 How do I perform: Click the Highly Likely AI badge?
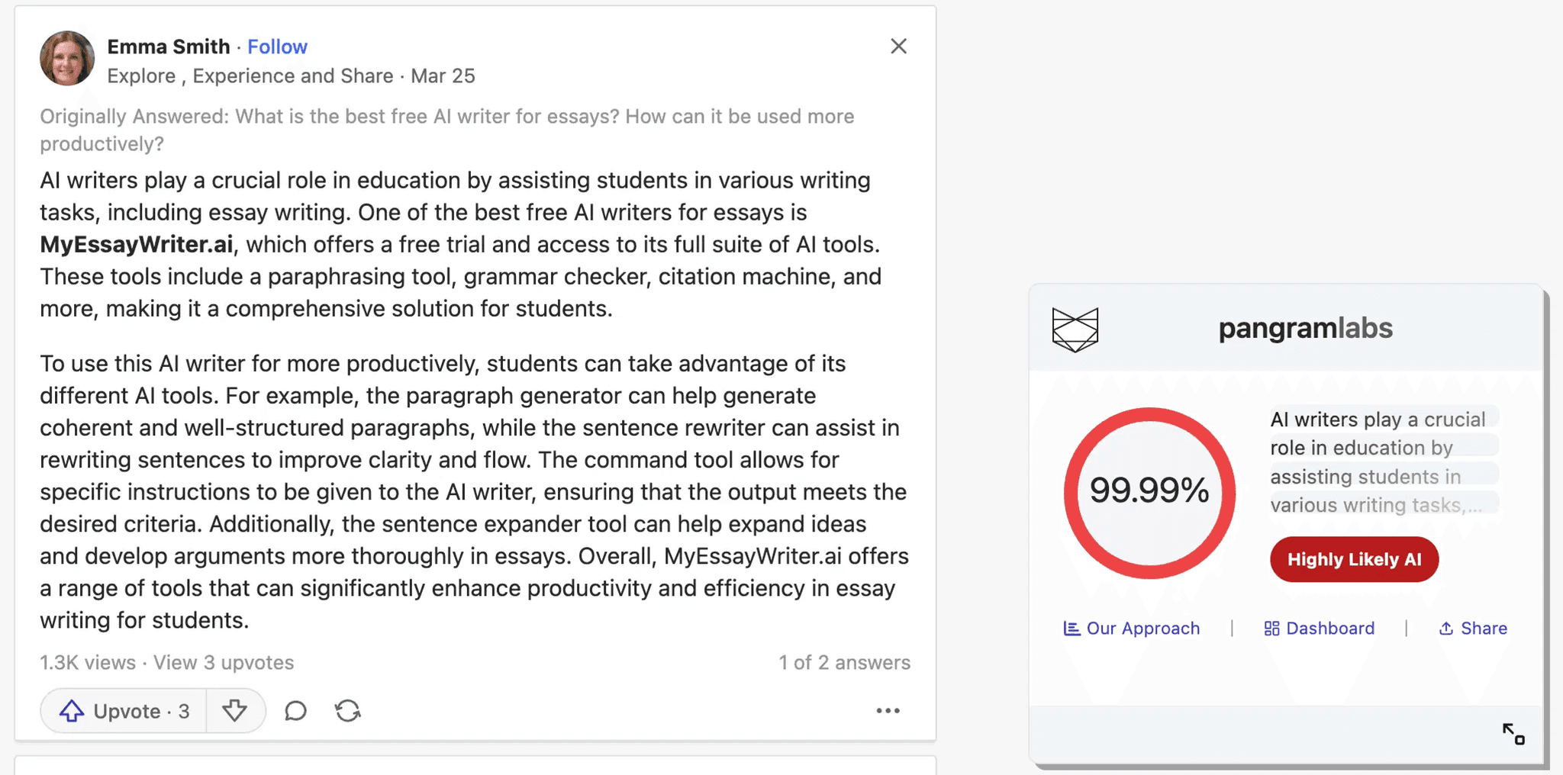pos(1354,560)
